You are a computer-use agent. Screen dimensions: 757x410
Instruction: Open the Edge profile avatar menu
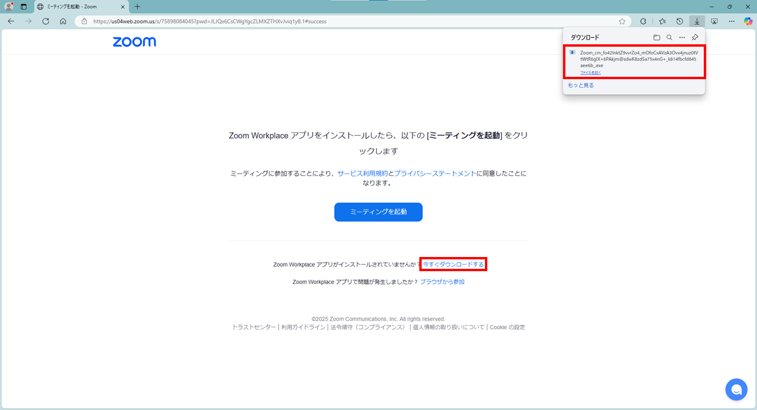pos(9,6)
